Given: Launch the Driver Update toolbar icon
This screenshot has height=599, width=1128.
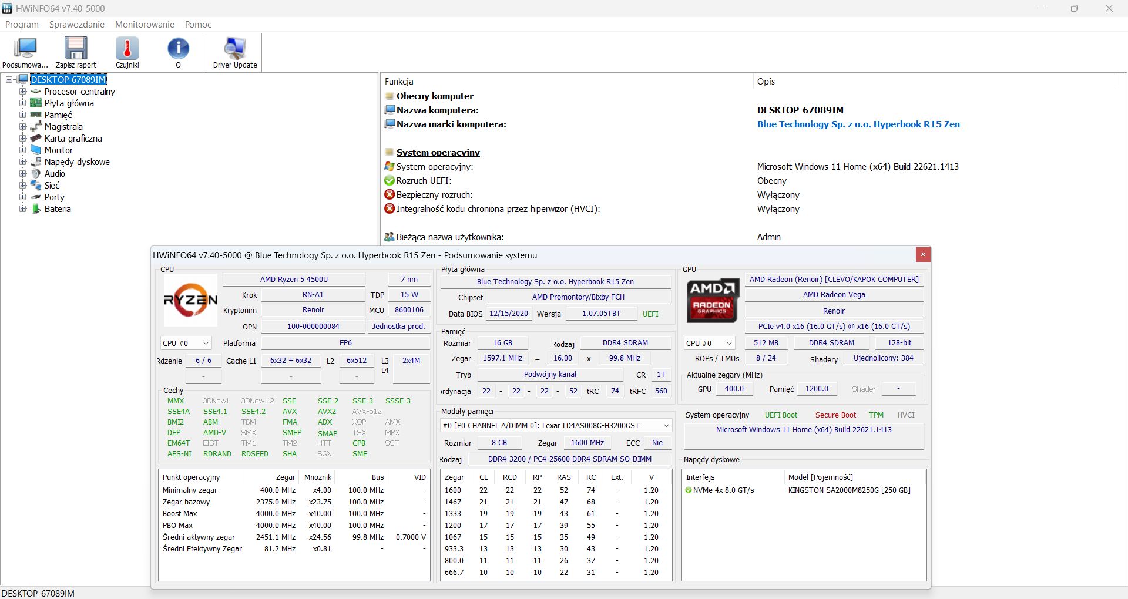Looking at the screenshot, I should 235,48.
